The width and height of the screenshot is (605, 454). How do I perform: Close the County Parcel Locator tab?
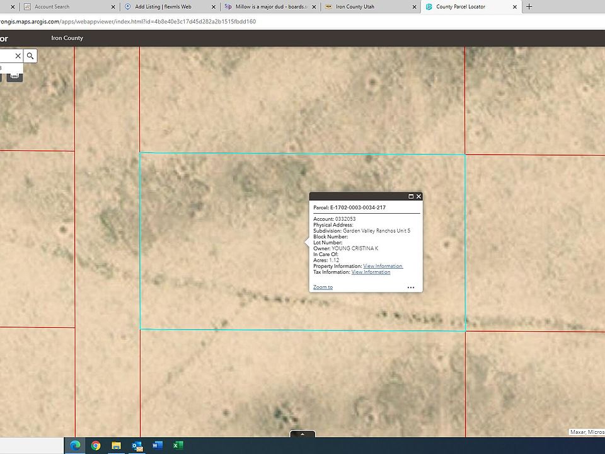pos(515,7)
